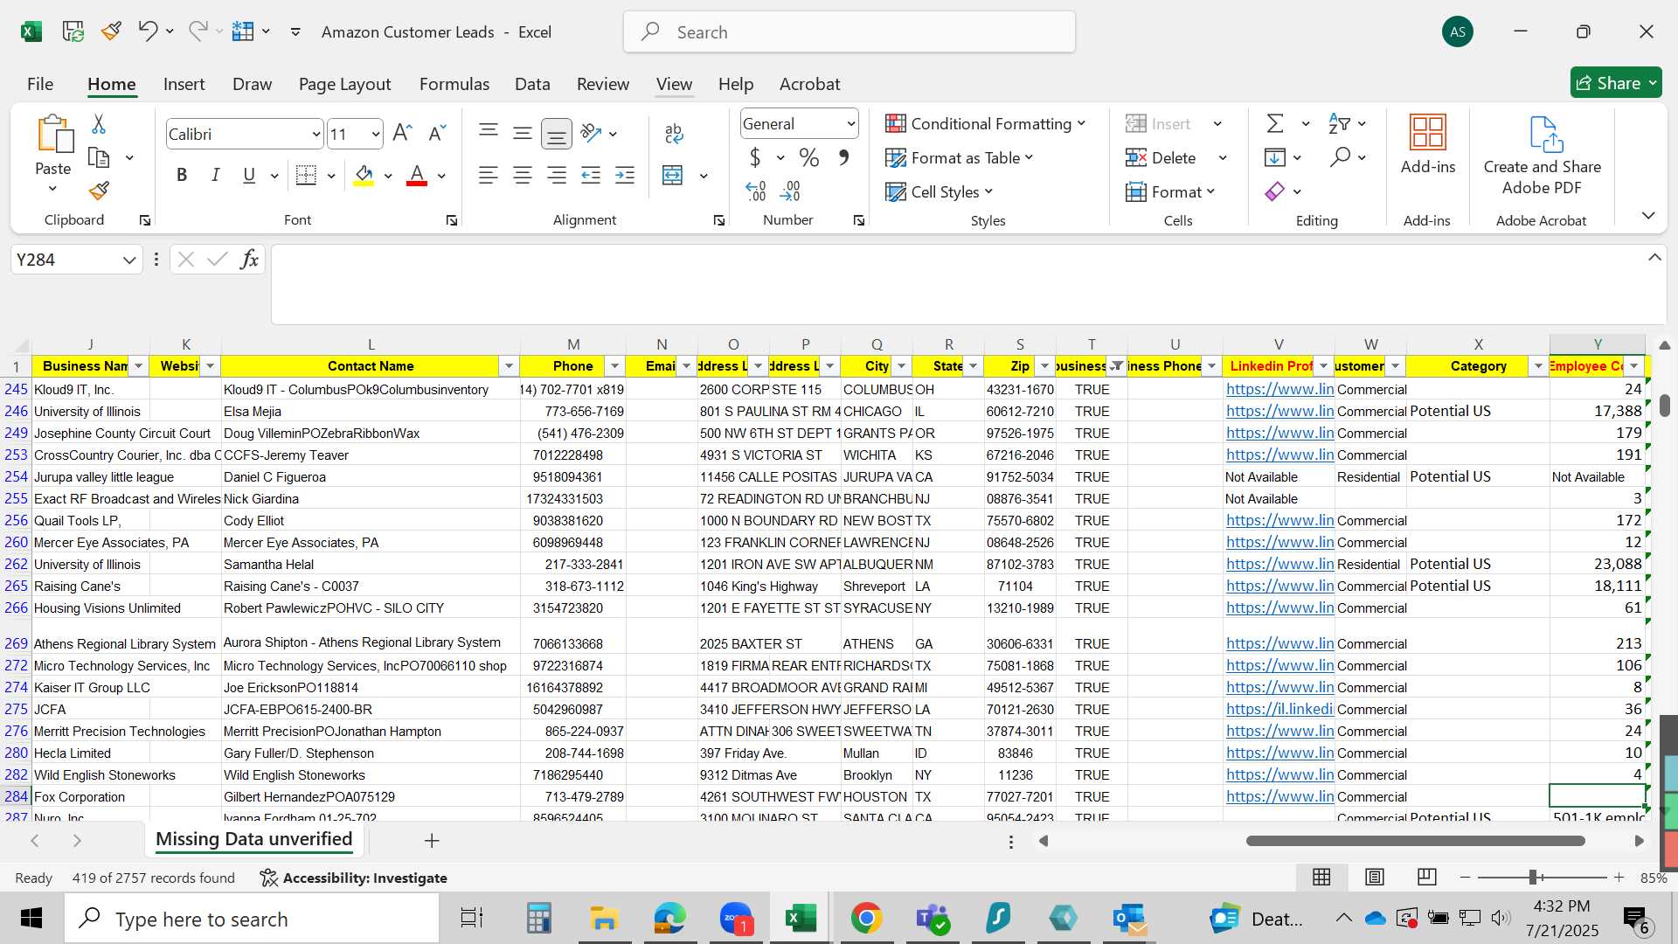This screenshot has height=944, width=1678.
Task: Click the Comma Style icon
Action: pyautogui.click(x=843, y=157)
